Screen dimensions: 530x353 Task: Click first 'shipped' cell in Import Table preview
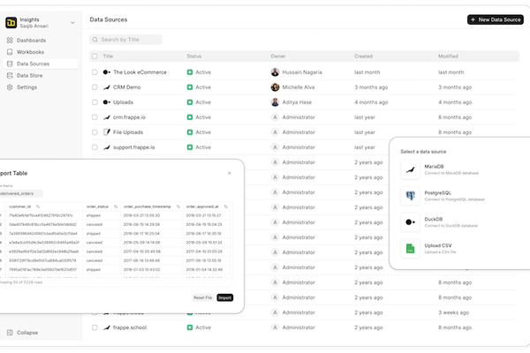point(94,215)
